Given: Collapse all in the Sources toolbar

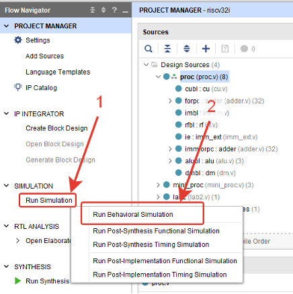Looking at the screenshot, I should pyautogui.click(x=167, y=48).
